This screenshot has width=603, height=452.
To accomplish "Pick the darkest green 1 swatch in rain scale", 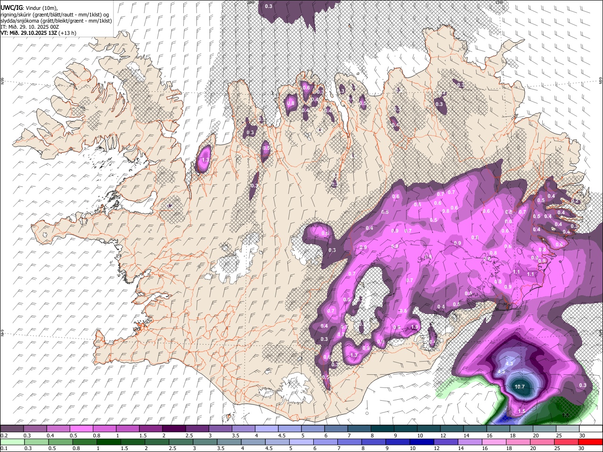I will point(109,442).
